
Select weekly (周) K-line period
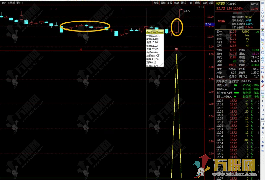click(262, 128)
